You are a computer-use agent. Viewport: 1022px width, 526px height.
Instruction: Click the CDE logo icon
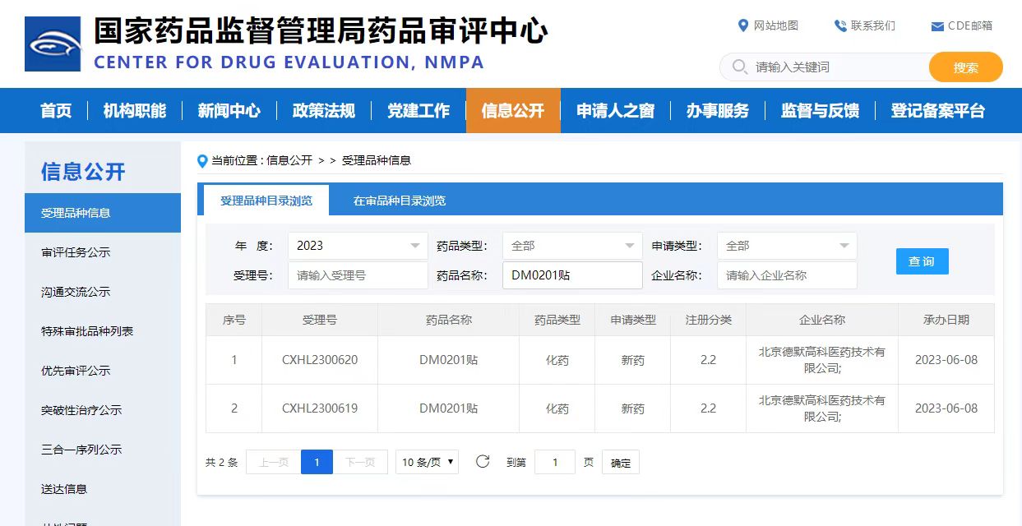tap(53, 44)
